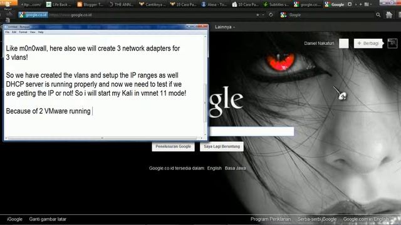Close the active Google tab
The height and width of the screenshot is (225, 401).
350,4
